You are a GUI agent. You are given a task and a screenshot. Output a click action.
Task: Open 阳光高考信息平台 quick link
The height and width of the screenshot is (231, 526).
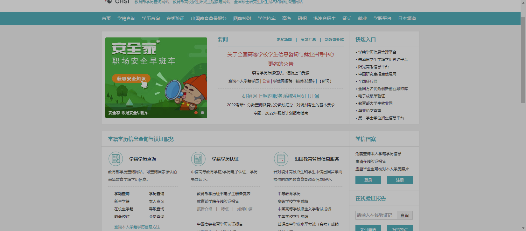click(374, 67)
